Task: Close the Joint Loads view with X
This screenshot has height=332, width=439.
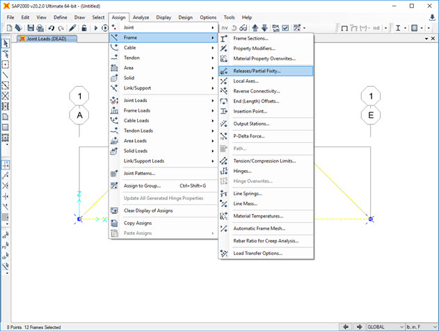Action: (x=433, y=39)
